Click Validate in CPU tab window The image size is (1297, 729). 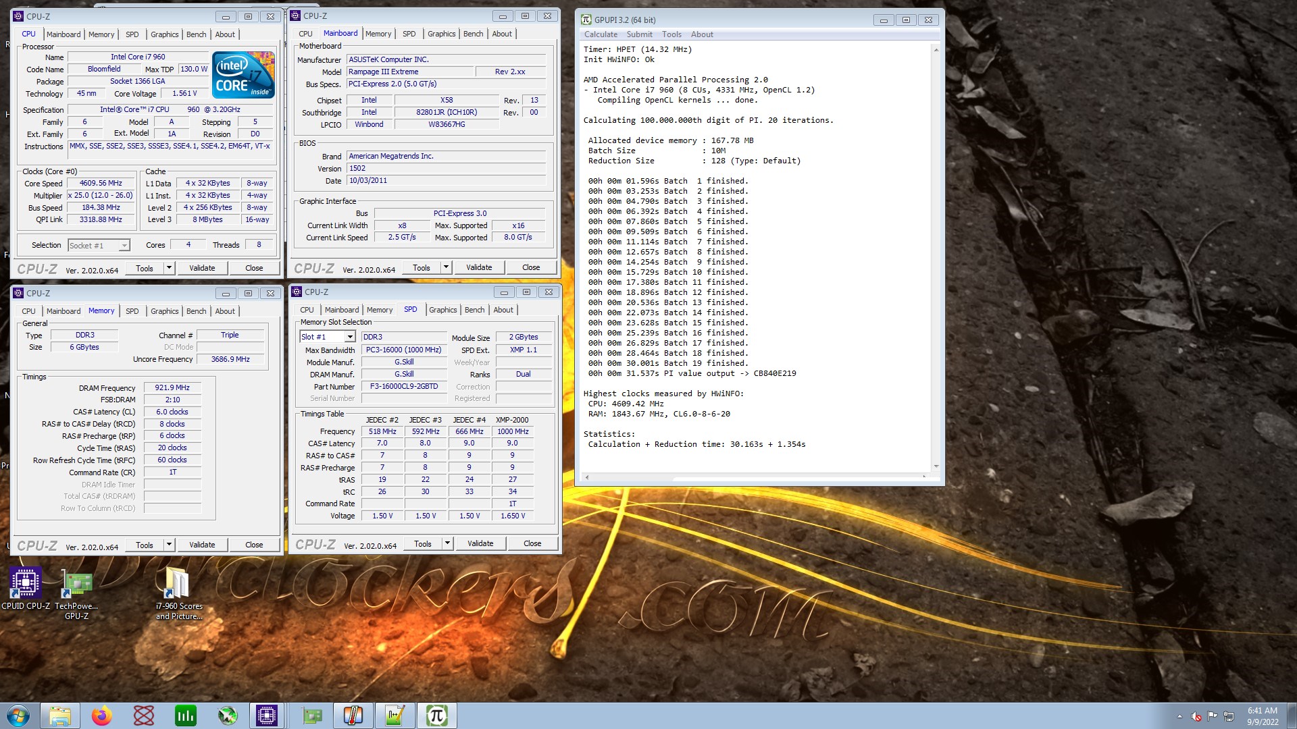click(202, 268)
